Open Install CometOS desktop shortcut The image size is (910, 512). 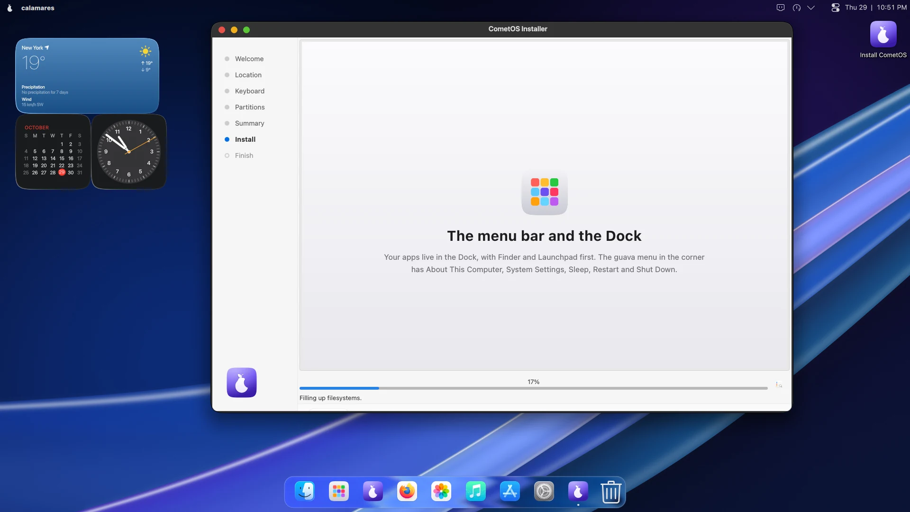pyautogui.click(x=883, y=39)
